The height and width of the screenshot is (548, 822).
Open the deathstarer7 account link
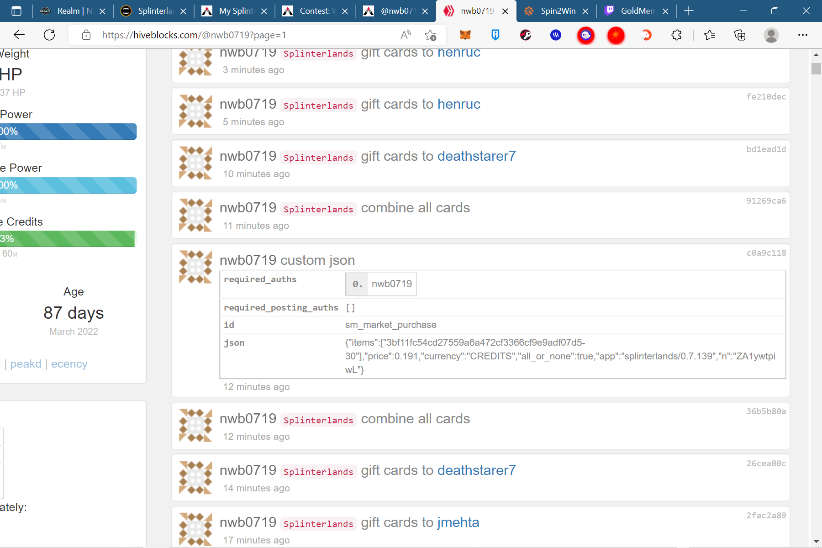point(476,156)
